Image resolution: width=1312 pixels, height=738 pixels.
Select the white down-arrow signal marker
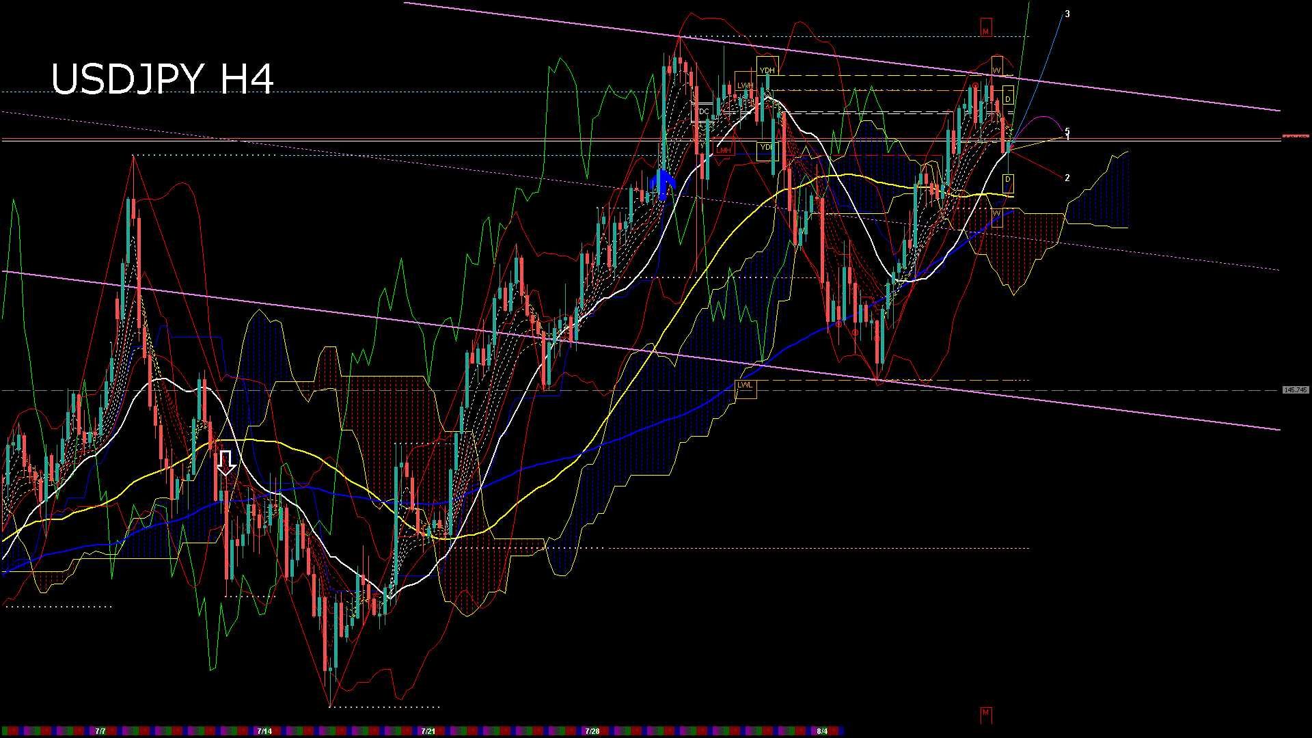coord(226,463)
